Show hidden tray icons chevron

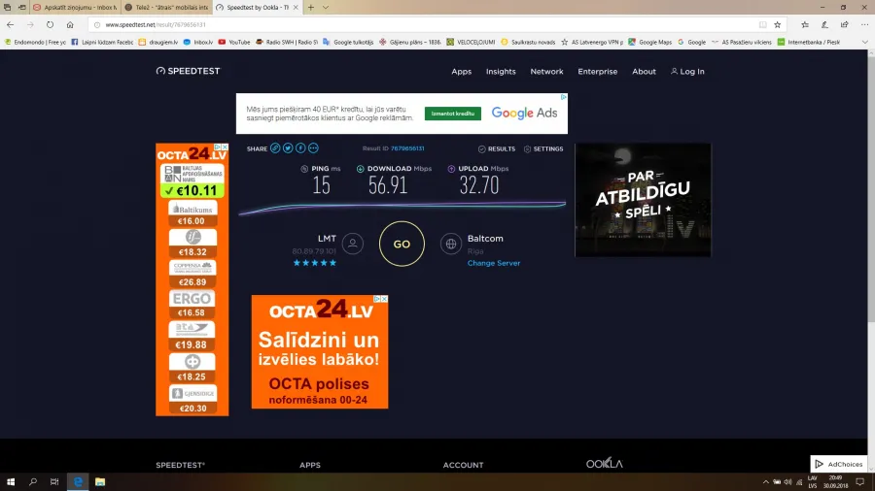coord(766,481)
